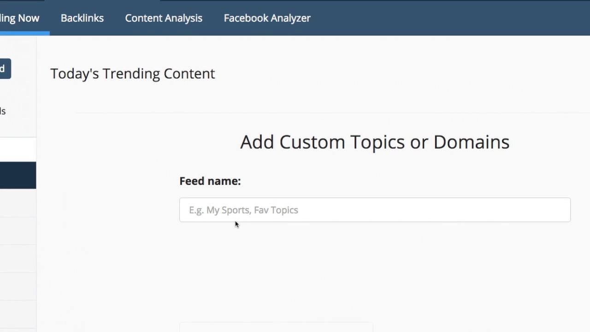The image size is (590, 332).
Task: Click the bold "Feed name:" label
Action: [210, 181]
